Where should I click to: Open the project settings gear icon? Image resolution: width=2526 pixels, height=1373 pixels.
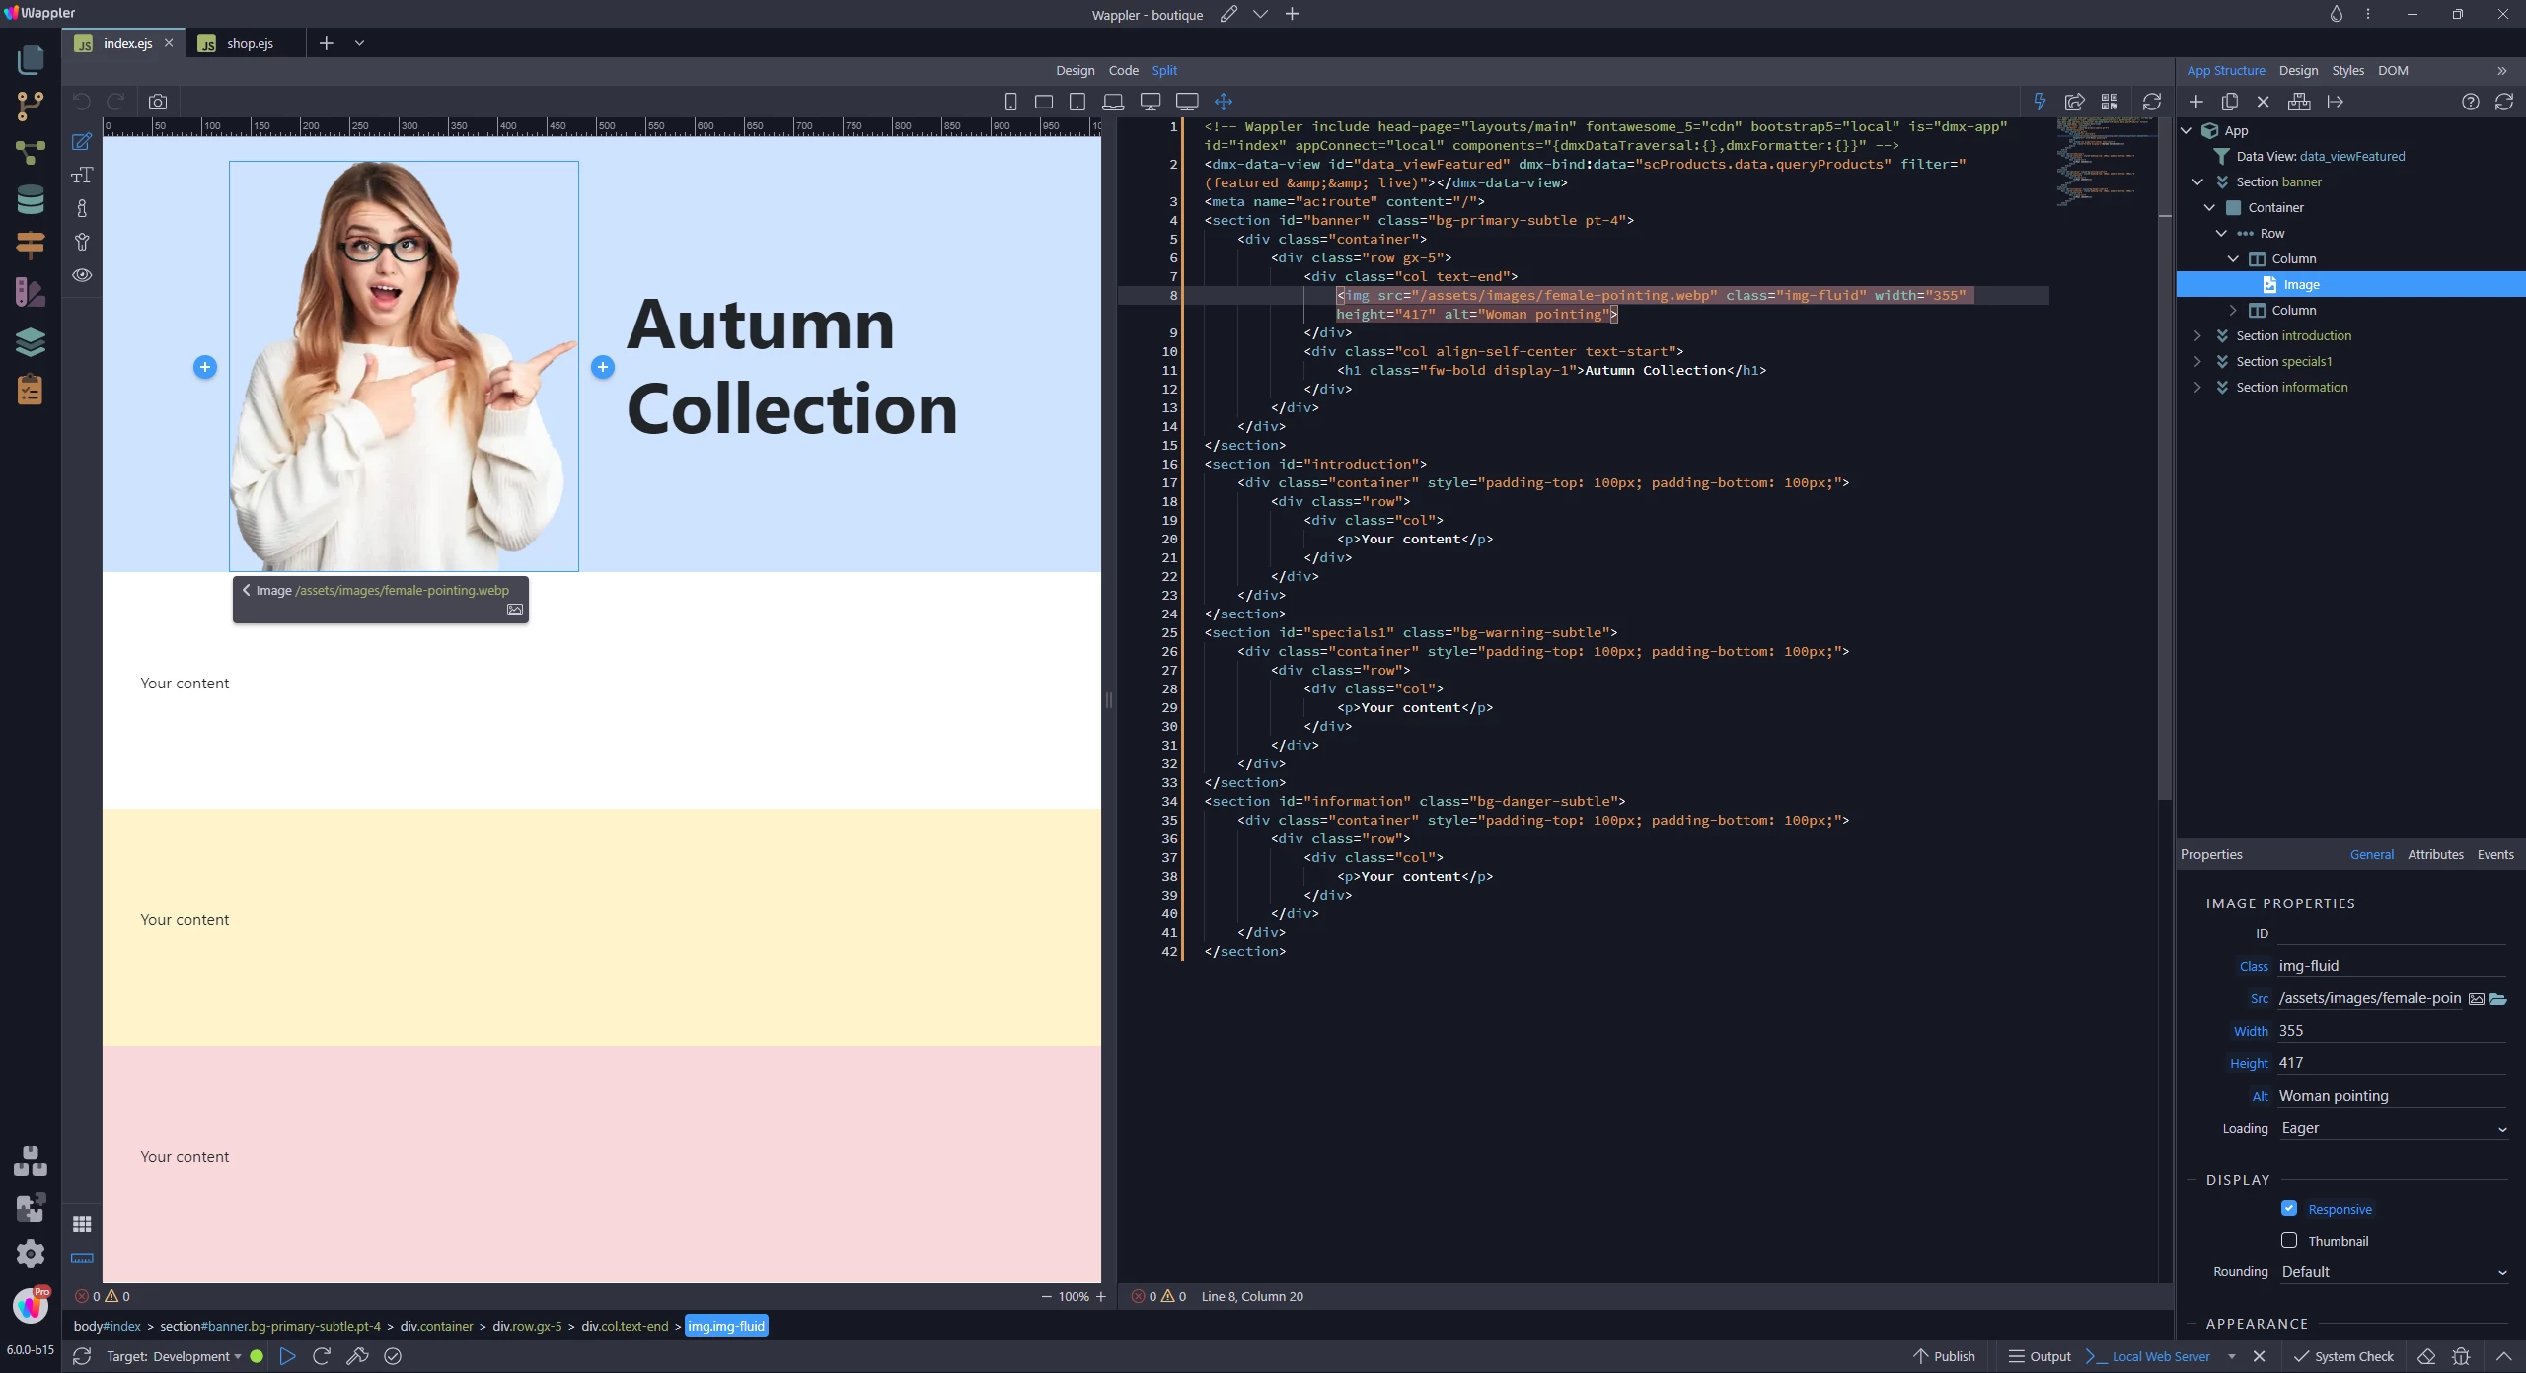pyautogui.click(x=30, y=1254)
